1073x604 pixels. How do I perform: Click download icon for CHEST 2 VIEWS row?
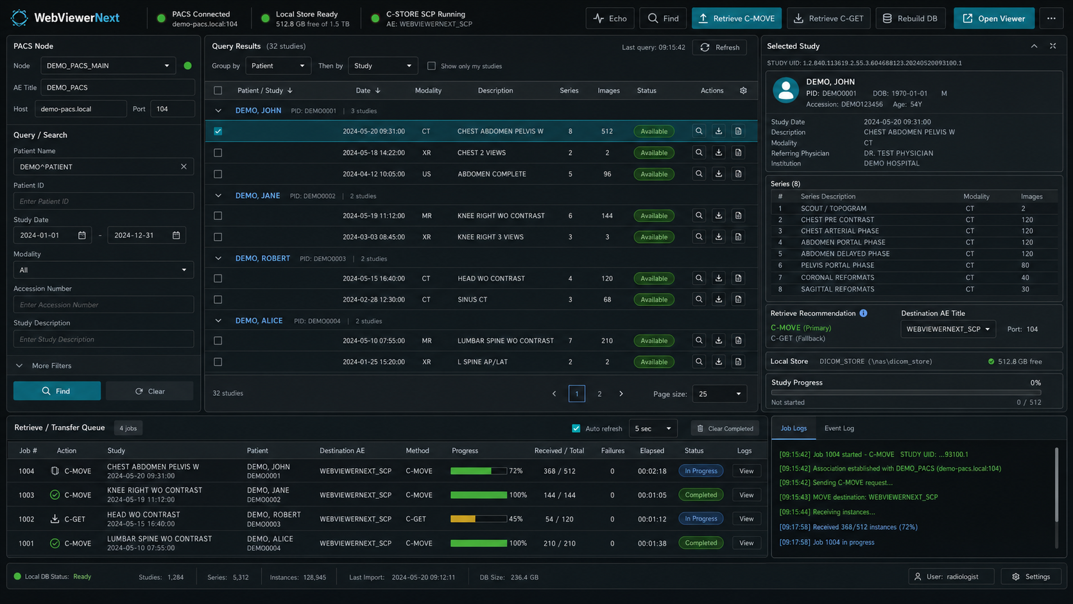pos(719,153)
